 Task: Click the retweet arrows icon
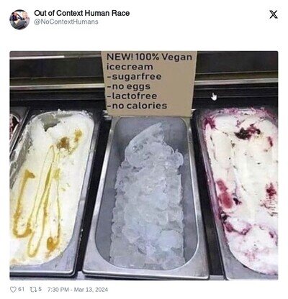point(32,290)
